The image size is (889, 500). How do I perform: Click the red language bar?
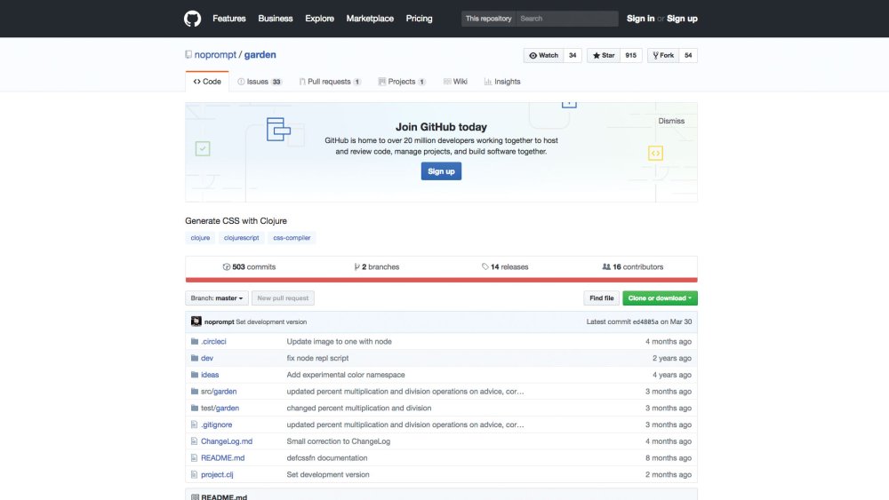click(441, 280)
